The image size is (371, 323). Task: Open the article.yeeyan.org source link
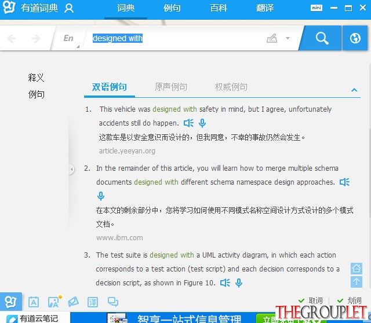(x=127, y=151)
